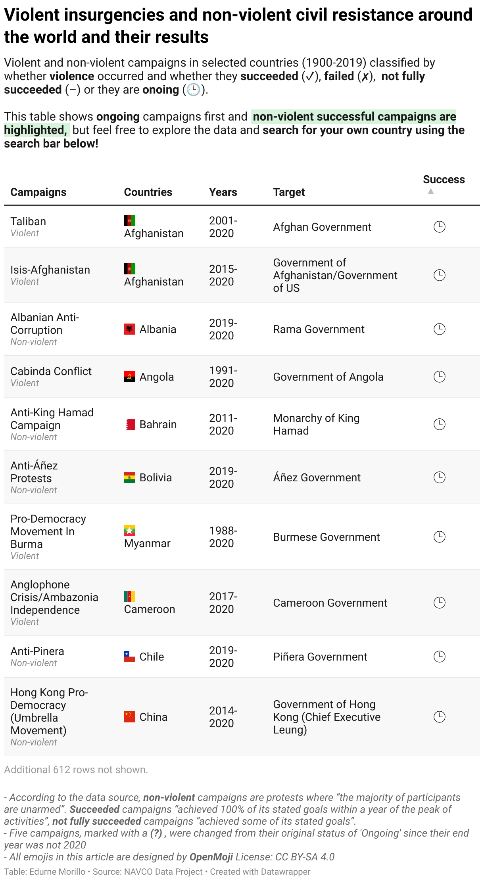Click the Countries column header

(148, 192)
